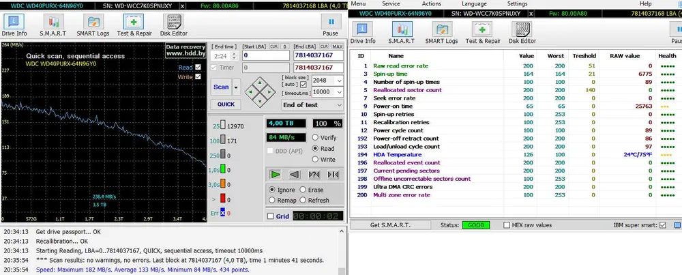This screenshot has width=682, height=275.
Task: Open SMART Logs in the left window
Action: point(93,25)
